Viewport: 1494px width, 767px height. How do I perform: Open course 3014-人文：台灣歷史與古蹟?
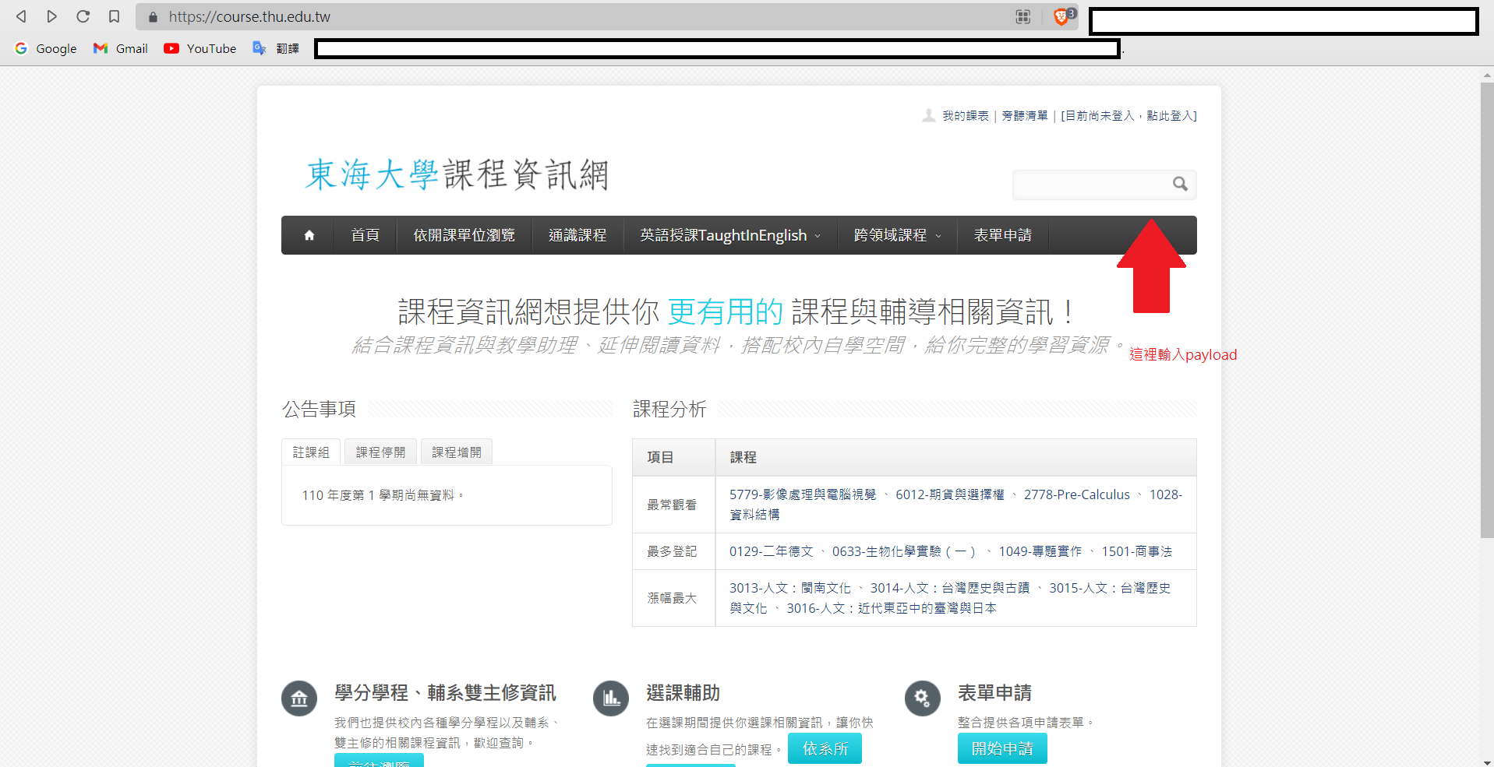pos(950,588)
